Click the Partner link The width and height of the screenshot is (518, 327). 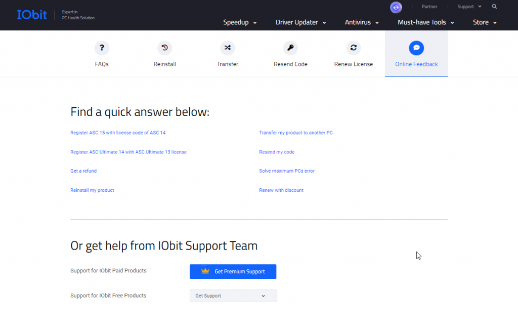429,7
